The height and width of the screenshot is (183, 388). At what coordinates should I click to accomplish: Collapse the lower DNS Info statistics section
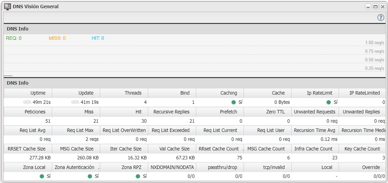(x=17, y=83)
